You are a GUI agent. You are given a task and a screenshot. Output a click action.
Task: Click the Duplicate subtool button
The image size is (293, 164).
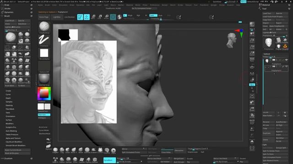[x=269, y=133]
